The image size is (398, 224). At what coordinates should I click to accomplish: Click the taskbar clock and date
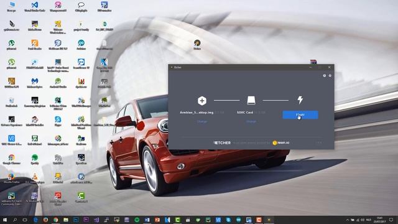coord(380,220)
